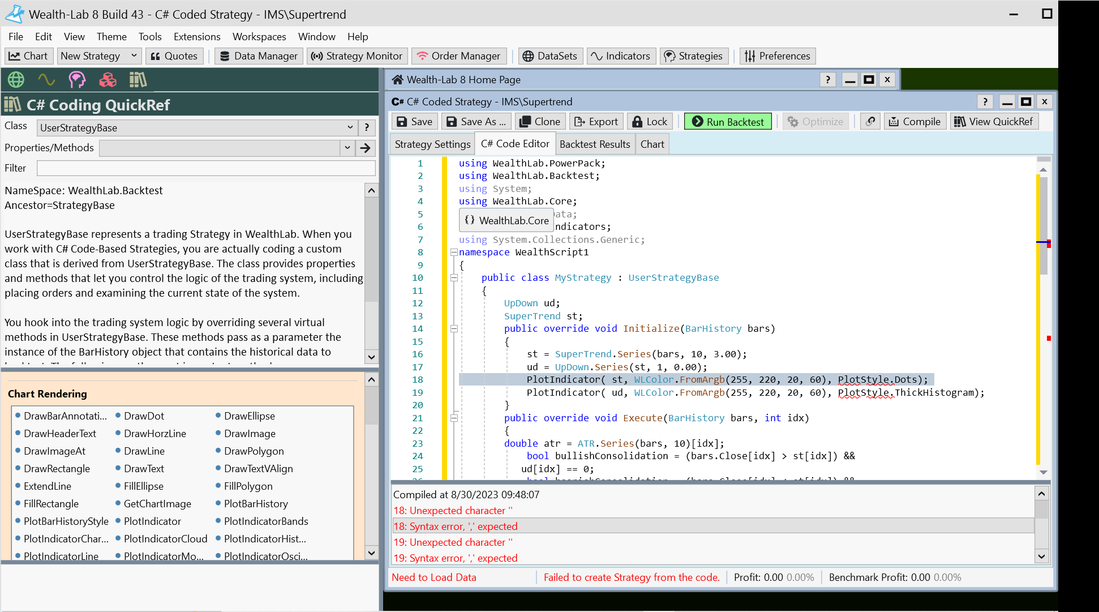Click Run Backtest button

pyautogui.click(x=728, y=122)
